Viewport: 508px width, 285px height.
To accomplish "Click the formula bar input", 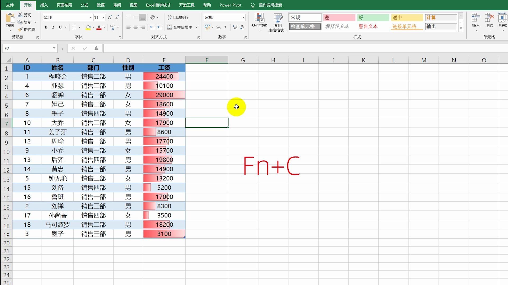I will coord(306,48).
